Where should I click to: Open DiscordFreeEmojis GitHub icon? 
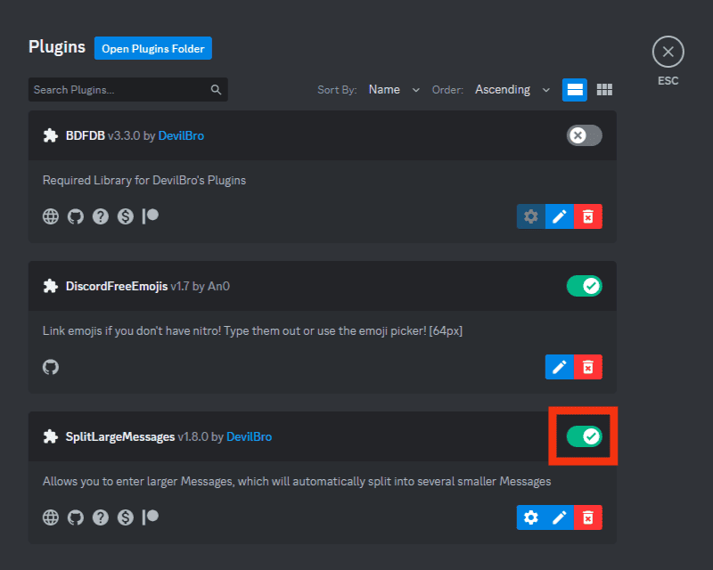click(51, 367)
